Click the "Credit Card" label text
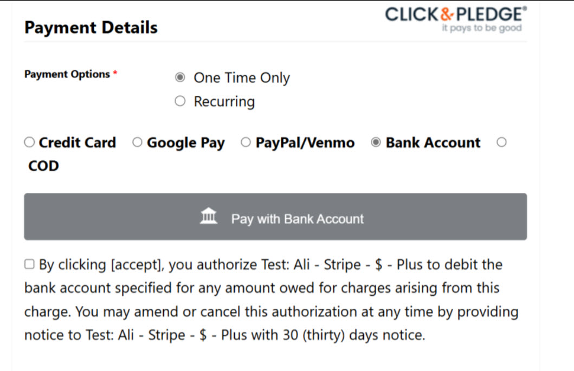 [78, 142]
